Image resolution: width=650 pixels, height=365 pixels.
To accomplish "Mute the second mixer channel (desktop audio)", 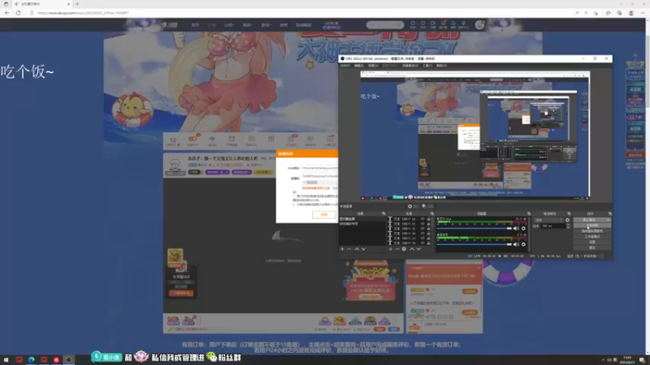I will [x=516, y=245].
